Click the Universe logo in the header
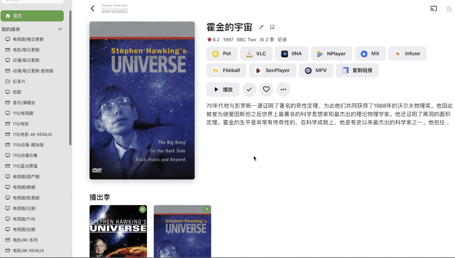The image size is (455, 258). 115,9
